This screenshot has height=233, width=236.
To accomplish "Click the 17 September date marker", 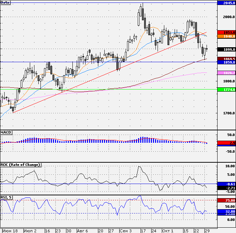I will click(143, 231).
